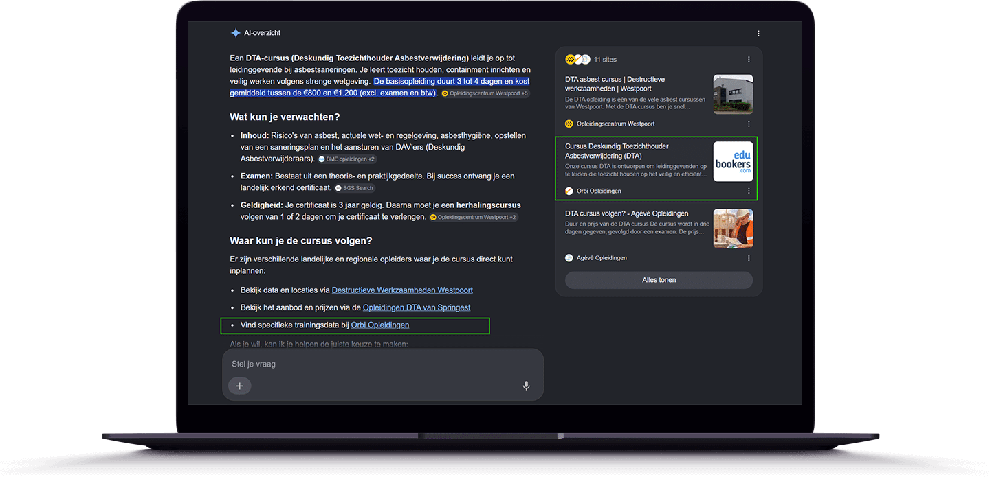Viewport: 990px width, 477px height.
Task: Click the bold word 'herhalingscursus'
Action: [487, 205]
